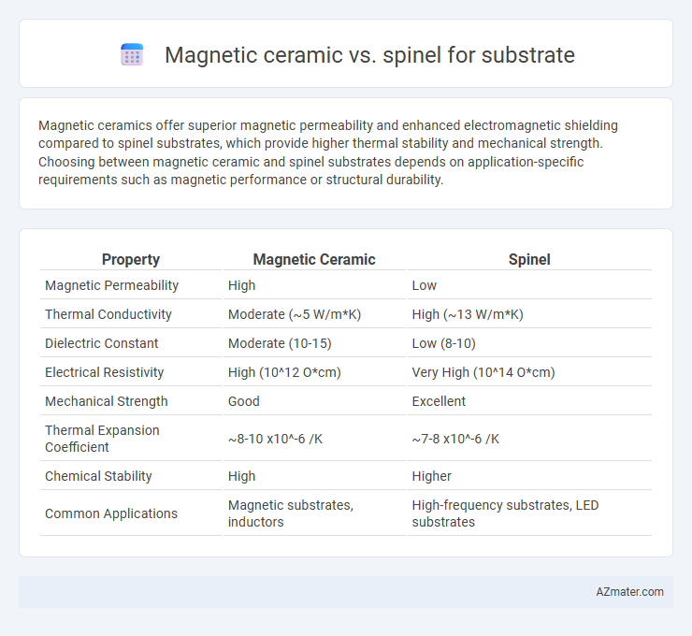
Task: Click the intro paragraph about magnetic ceramics
Action: point(328,152)
